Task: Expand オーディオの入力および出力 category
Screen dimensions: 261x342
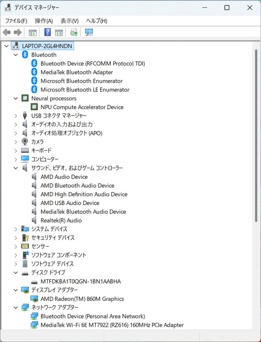Action: (x=16, y=124)
